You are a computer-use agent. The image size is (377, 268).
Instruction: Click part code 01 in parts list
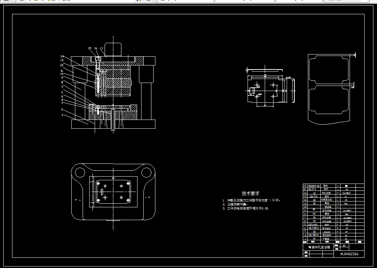(314, 238)
